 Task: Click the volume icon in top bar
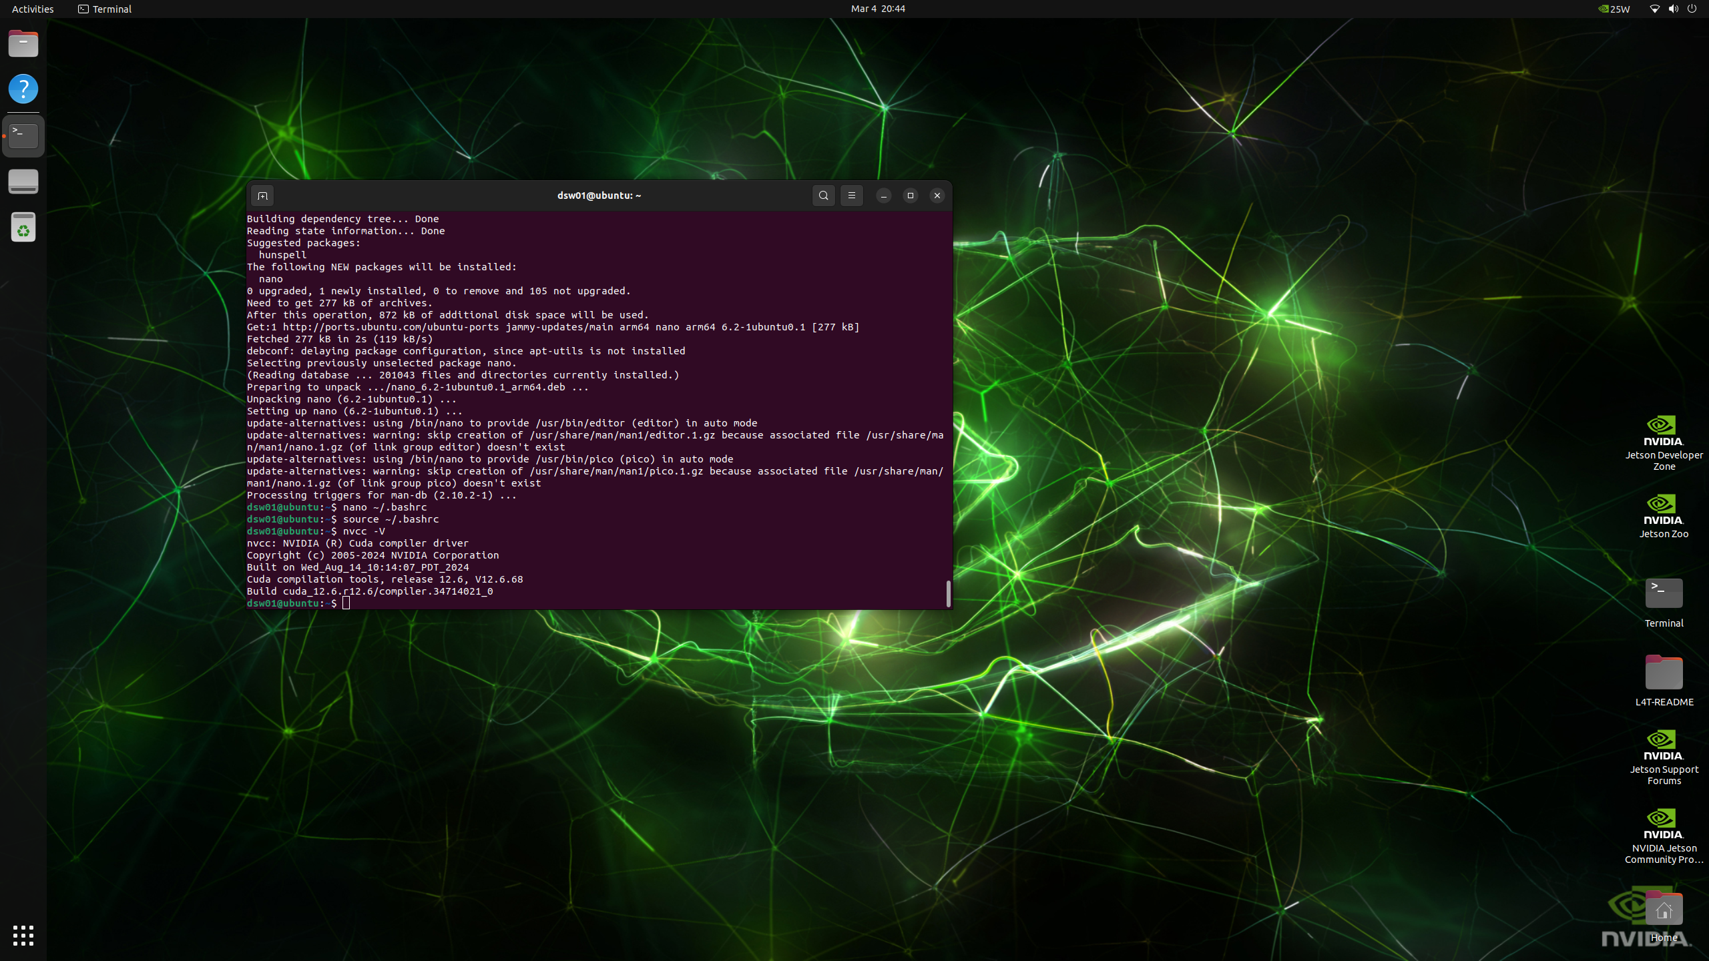tap(1673, 9)
